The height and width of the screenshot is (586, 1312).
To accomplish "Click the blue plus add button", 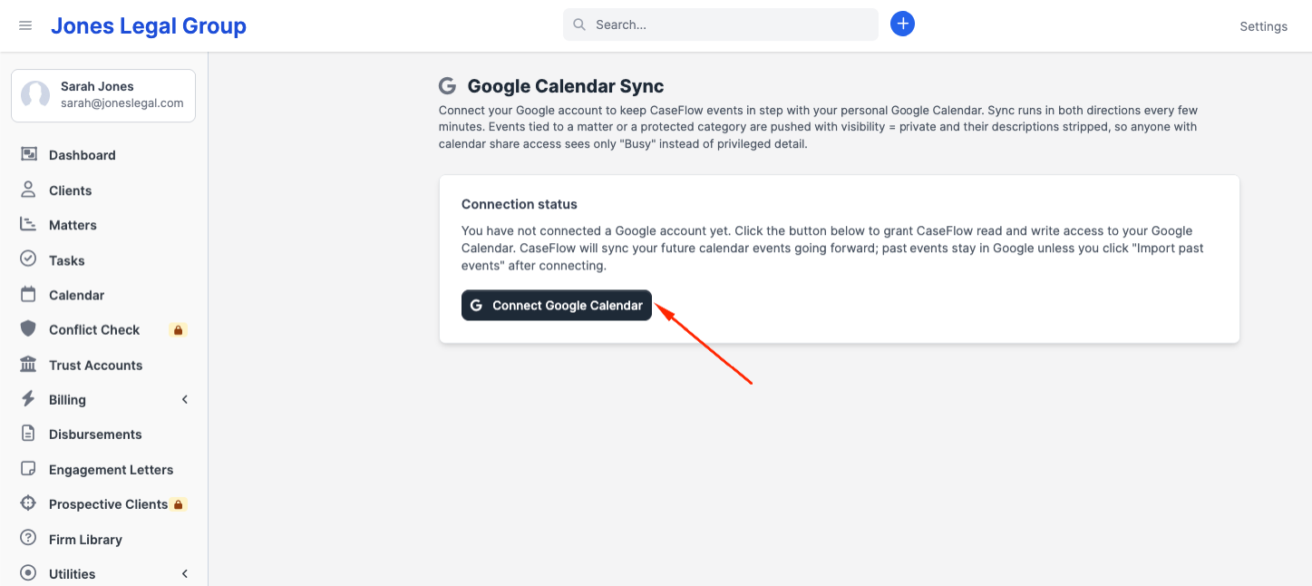I will tap(902, 24).
